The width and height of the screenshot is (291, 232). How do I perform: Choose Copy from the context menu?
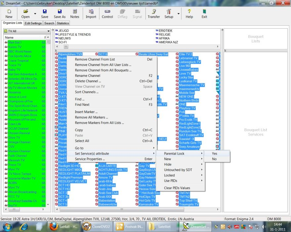[x=112, y=130]
